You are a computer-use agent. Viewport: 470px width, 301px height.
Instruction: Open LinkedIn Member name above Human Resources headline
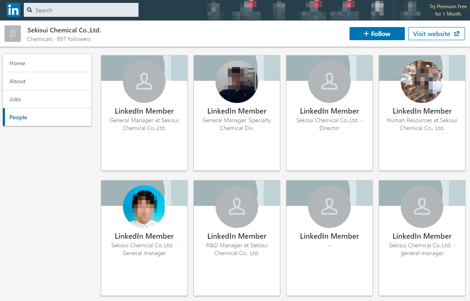pos(422,111)
